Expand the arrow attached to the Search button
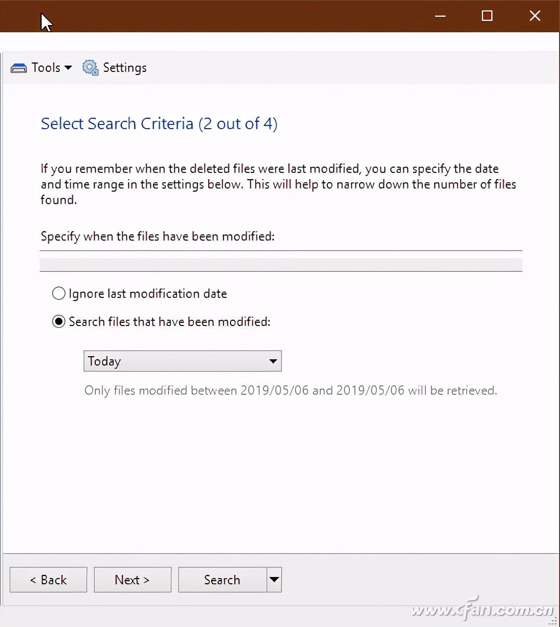 coord(274,580)
